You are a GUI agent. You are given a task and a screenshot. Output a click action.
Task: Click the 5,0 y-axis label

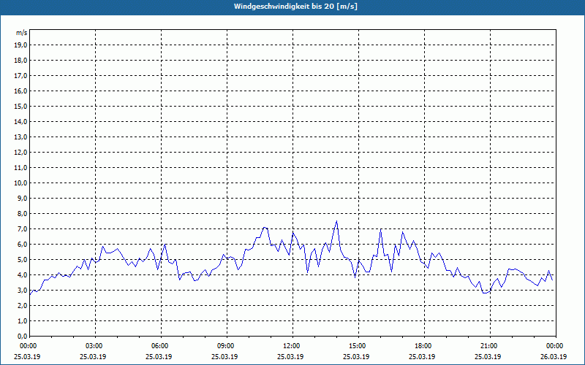click(22, 260)
